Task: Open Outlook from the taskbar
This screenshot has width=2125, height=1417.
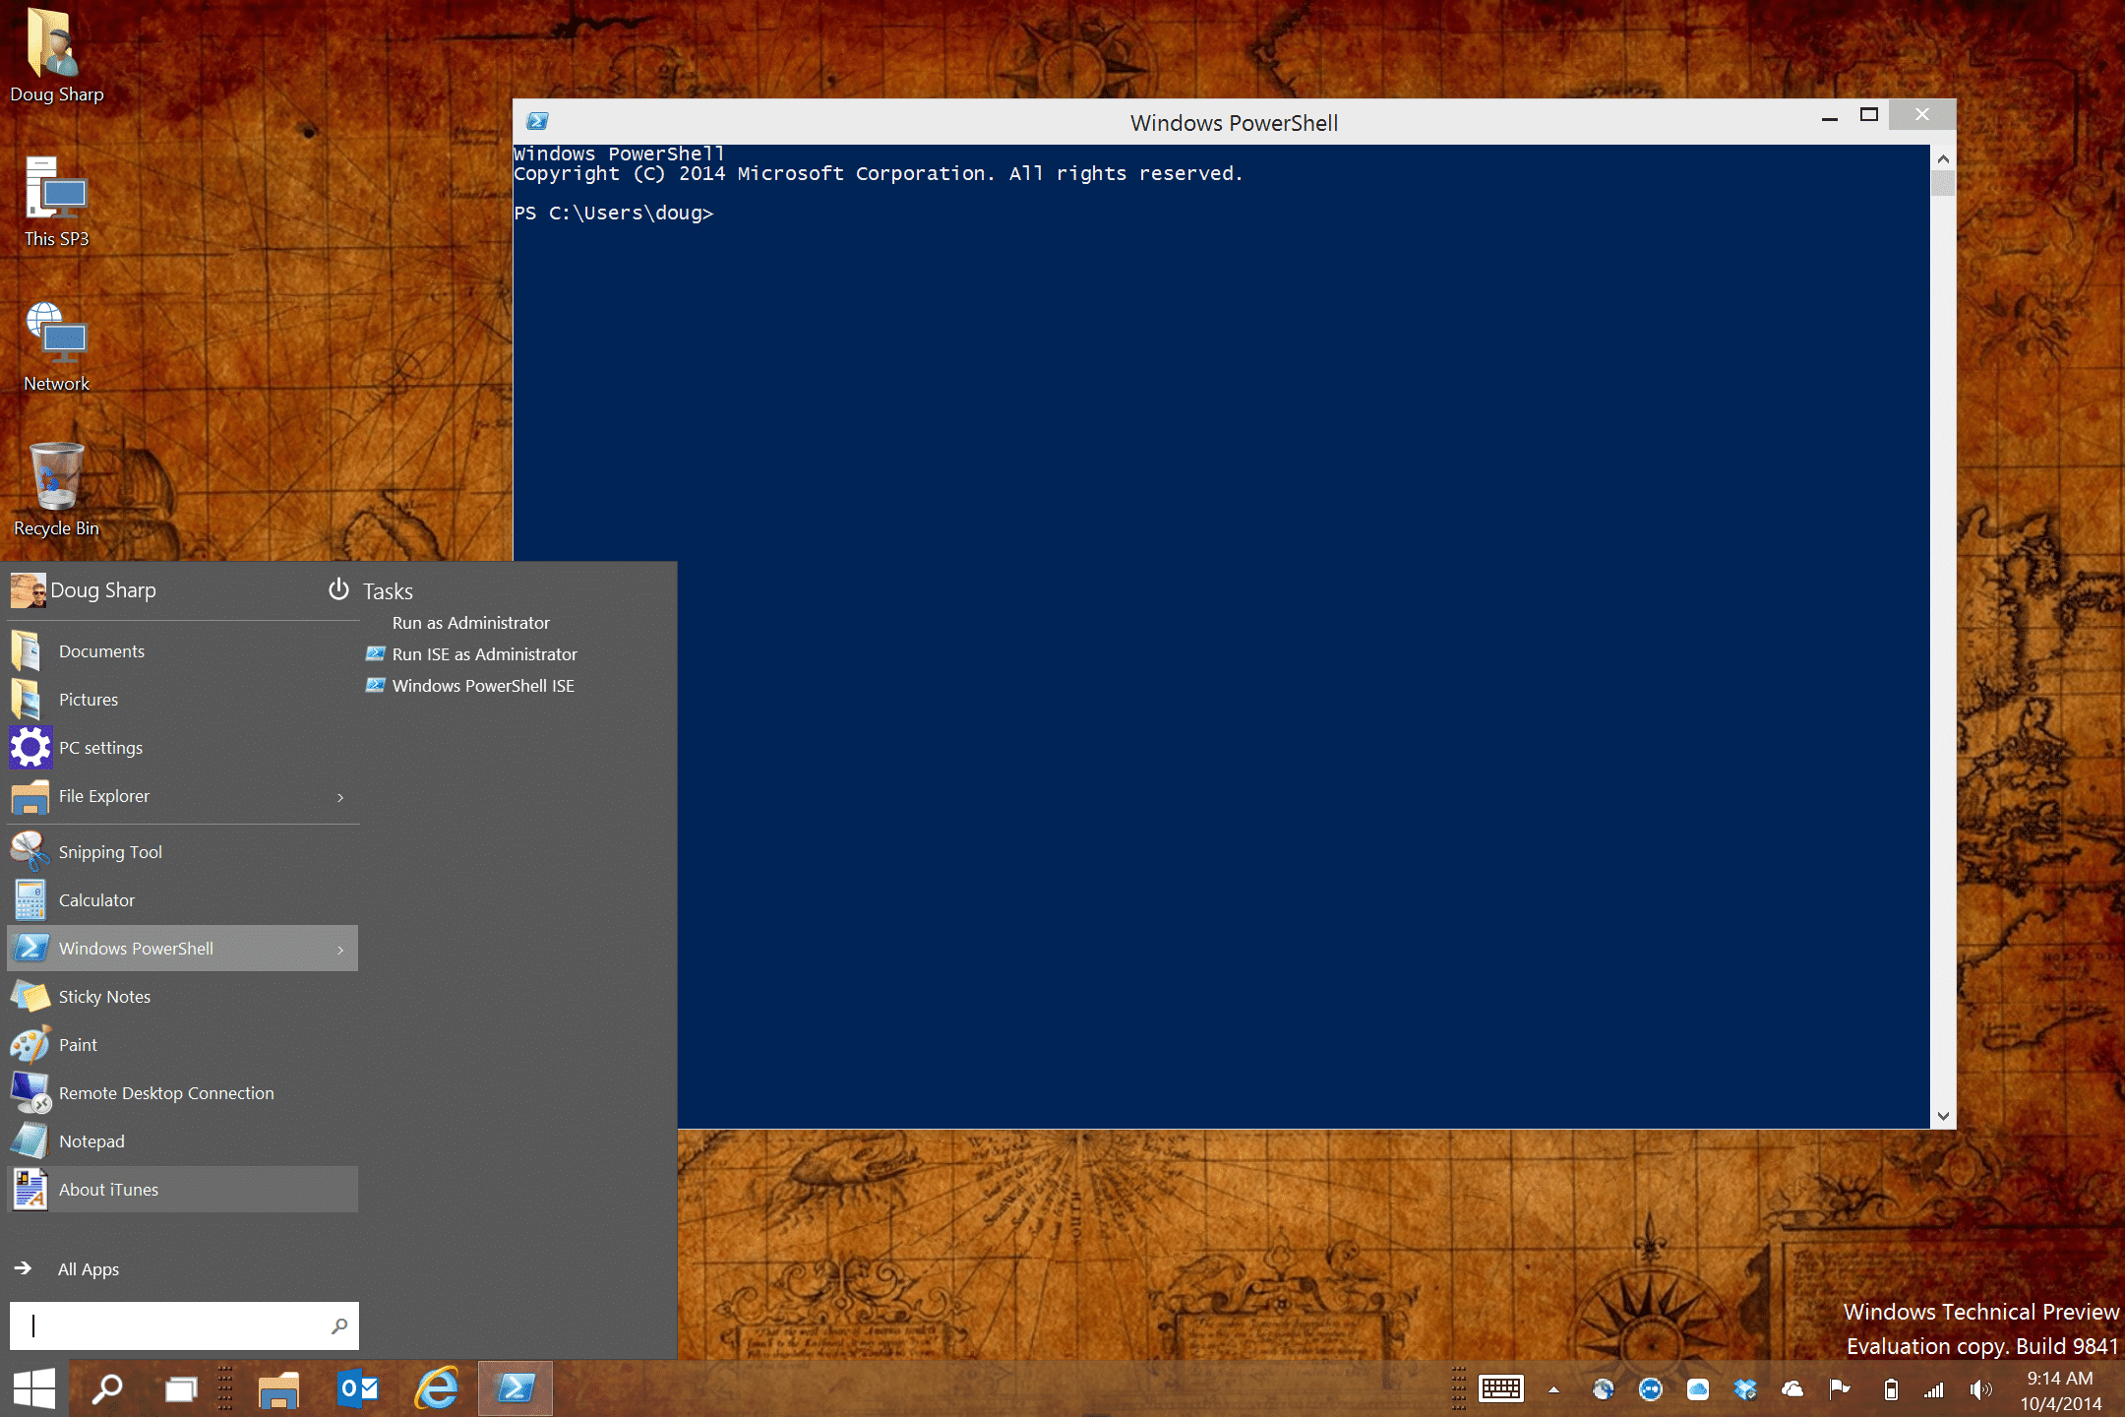Action: (358, 1388)
